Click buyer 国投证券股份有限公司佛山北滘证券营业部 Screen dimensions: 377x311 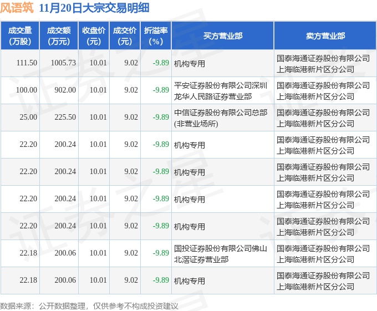pos(221,254)
